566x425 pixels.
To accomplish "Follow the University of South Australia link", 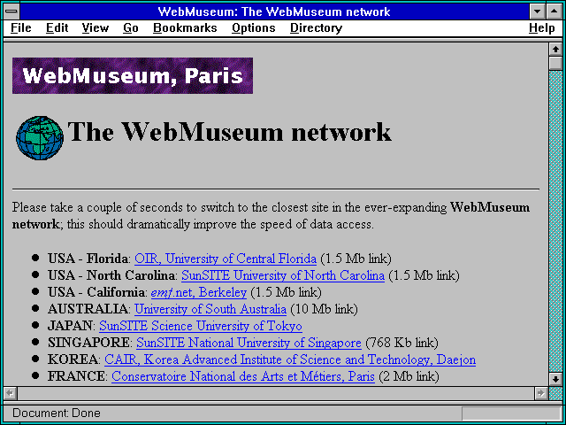I will click(210, 309).
